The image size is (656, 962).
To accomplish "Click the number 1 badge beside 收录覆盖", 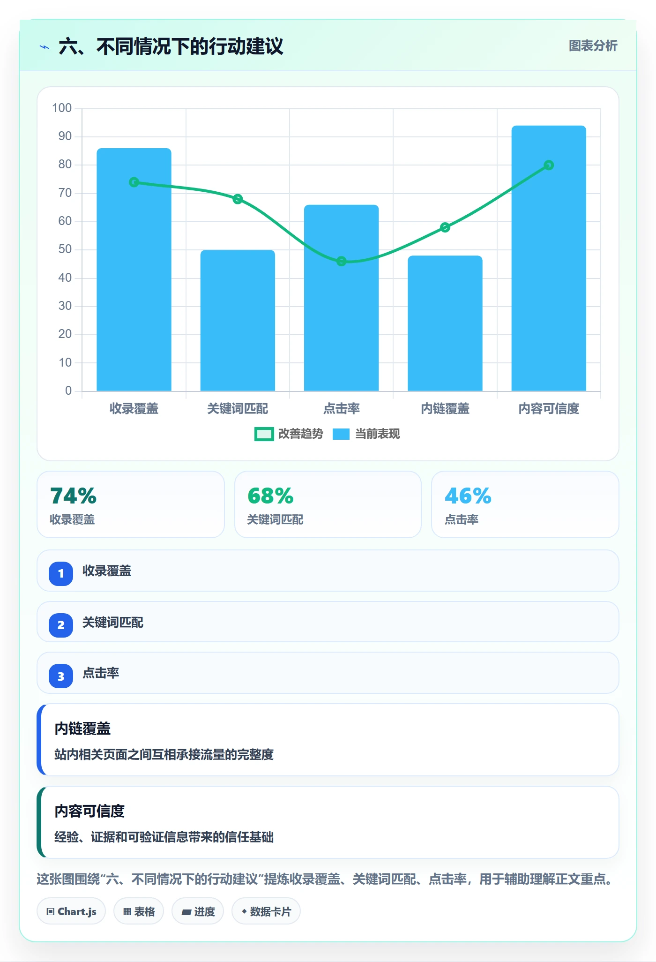I will (x=61, y=573).
